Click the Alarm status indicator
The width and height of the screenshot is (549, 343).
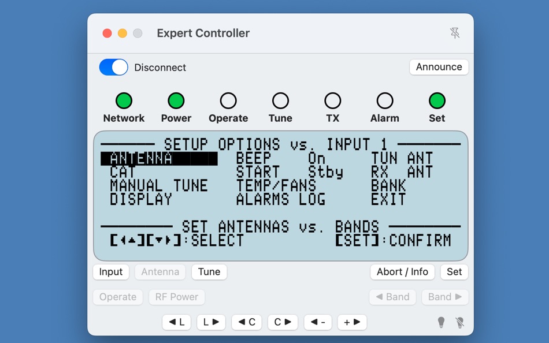tap(384, 100)
